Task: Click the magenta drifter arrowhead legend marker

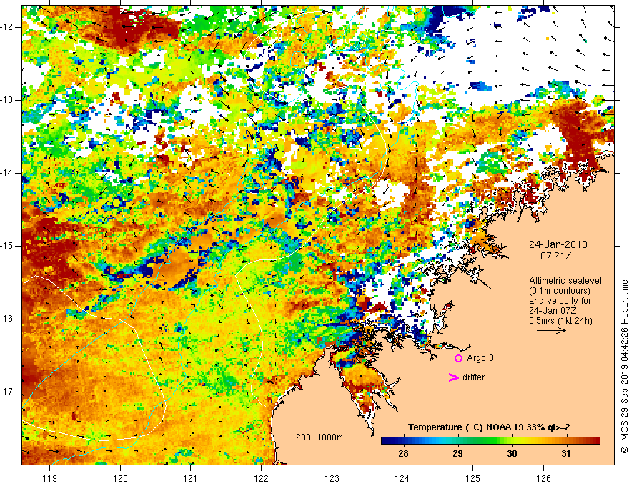Action: (453, 377)
